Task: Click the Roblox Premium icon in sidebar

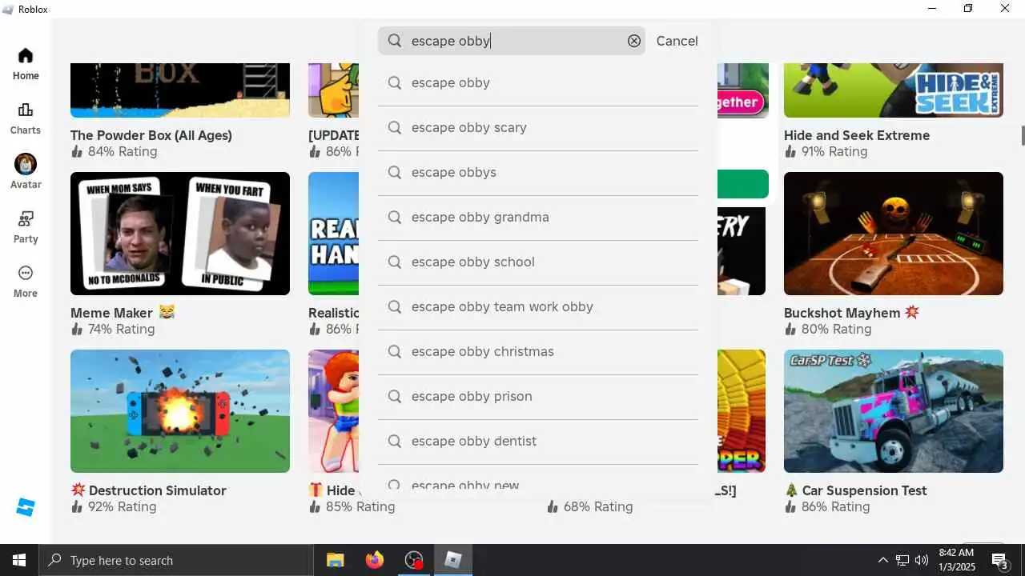Action: (26, 507)
